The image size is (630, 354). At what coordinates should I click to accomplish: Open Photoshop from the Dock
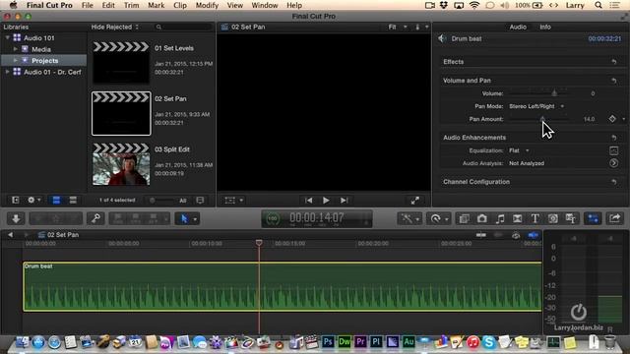[x=328, y=342]
